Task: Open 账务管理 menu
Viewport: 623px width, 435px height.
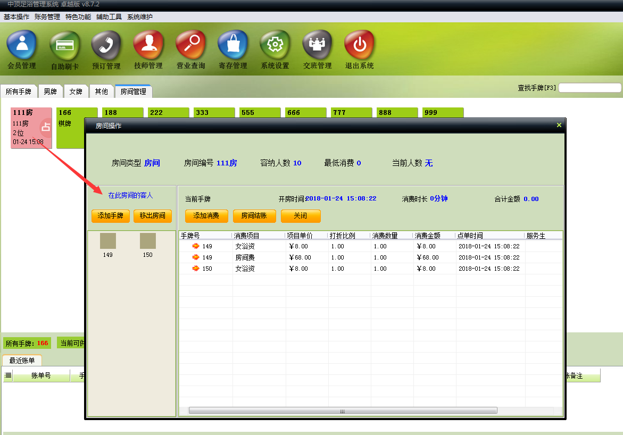Action: point(47,16)
